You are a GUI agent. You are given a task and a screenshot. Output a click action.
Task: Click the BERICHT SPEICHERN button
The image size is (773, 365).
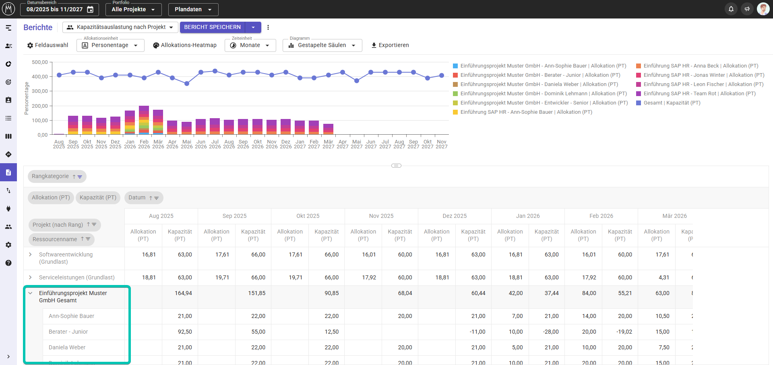(213, 27)
